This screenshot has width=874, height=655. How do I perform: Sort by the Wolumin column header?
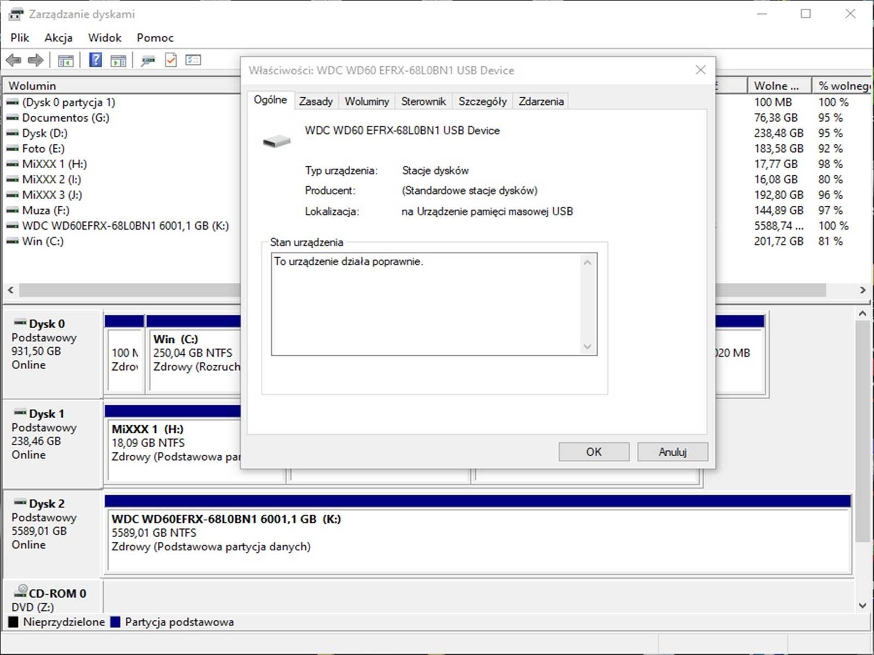(x=122, y=86)
